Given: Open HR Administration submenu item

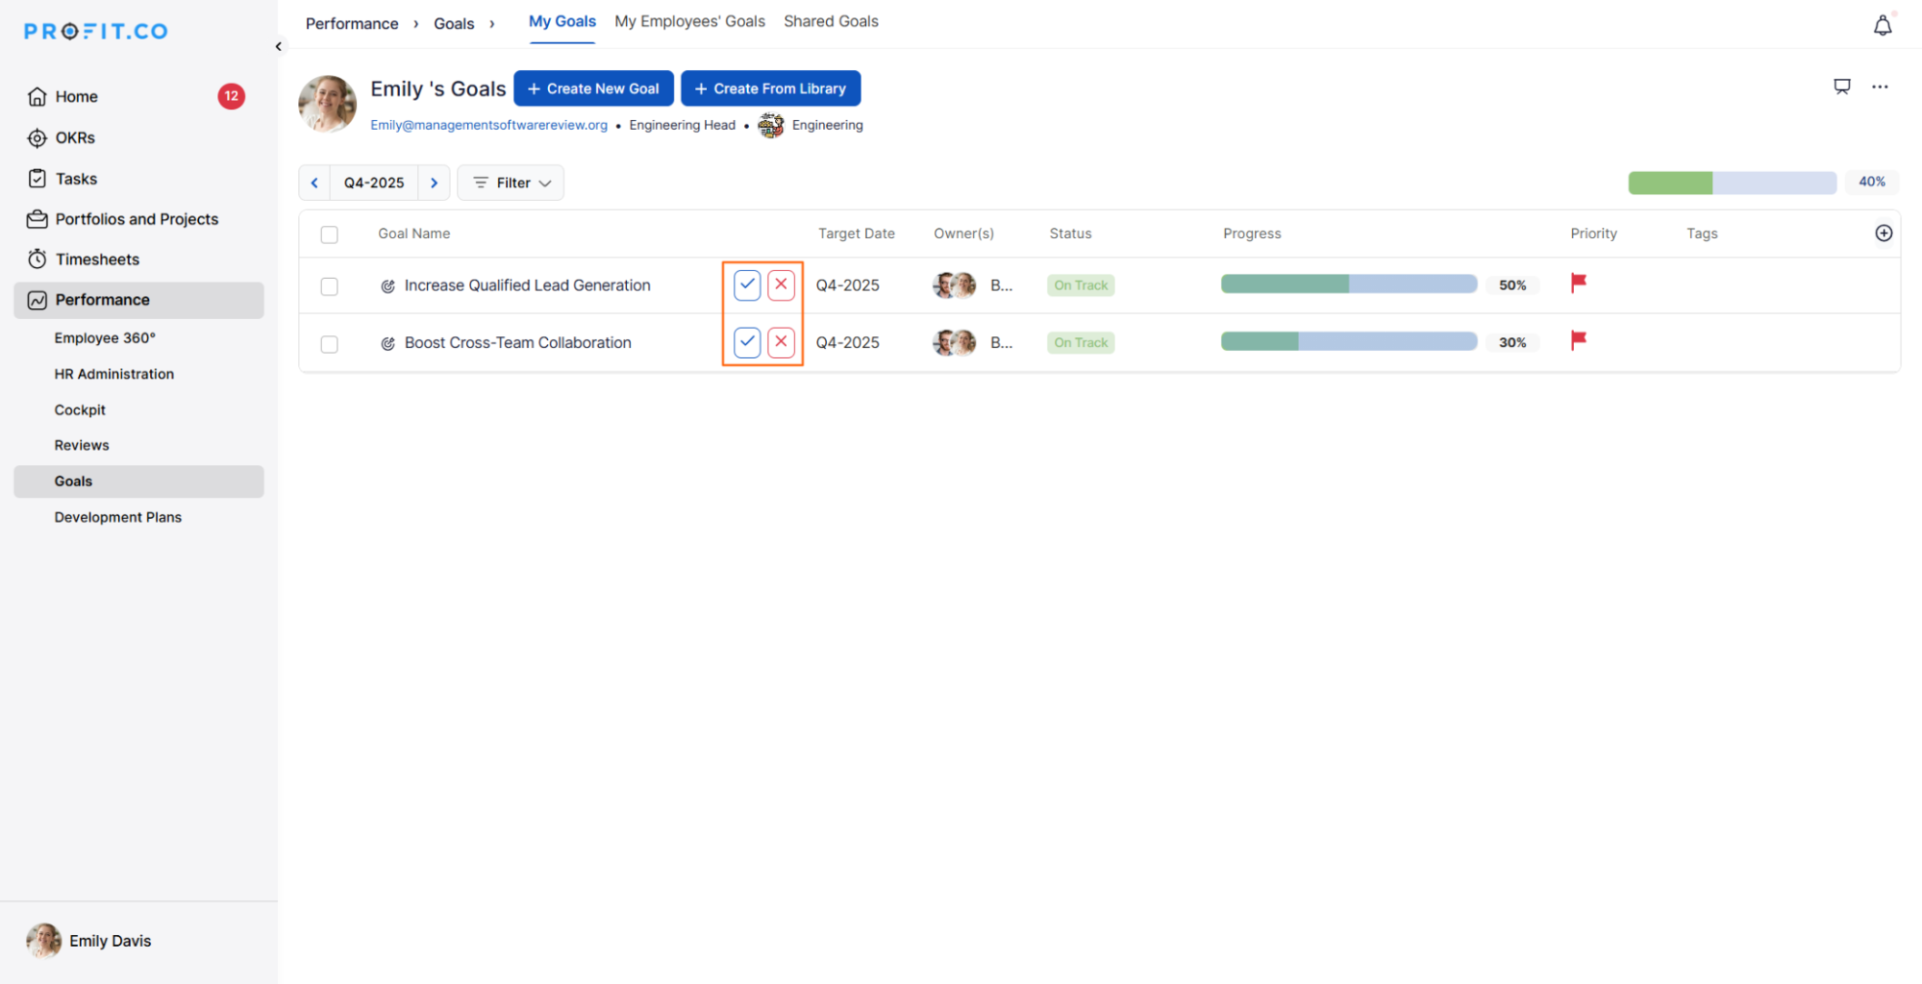Looking at the screenshot, I should 114,374.
